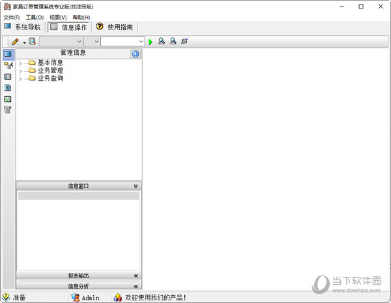Click the folder tree sidebar icon
Screen dimensions: 391x303
point(8,66)
